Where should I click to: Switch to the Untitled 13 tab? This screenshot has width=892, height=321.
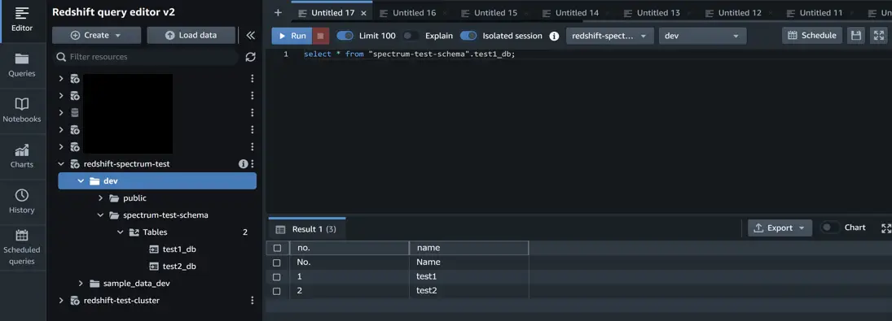tap(658, 12)
